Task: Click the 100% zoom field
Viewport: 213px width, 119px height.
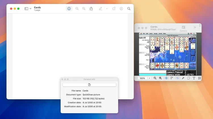Action: tap(142, 78)
